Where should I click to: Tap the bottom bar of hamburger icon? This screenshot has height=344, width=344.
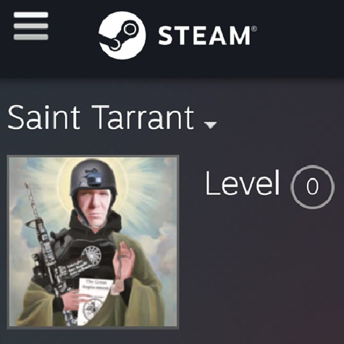[x=31, y=37]
